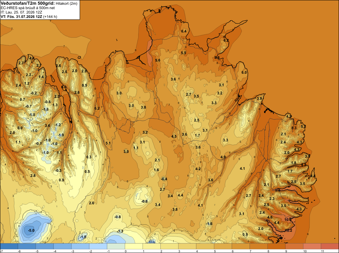Select the legend swatch between 0 and 1
Screen dimensions: 339x253
(134, 246)
